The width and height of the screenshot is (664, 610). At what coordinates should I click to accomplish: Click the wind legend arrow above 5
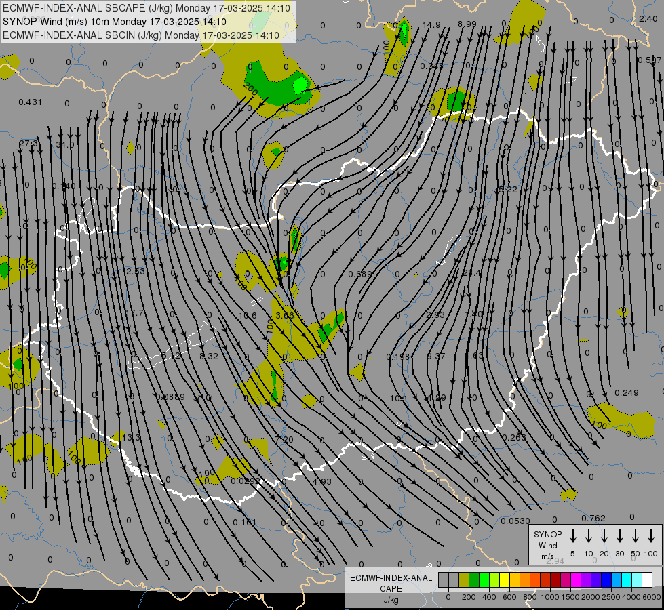click(x=572, y=536)
